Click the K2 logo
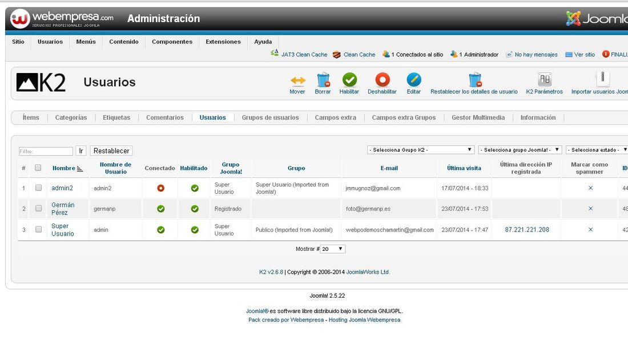The width and height of the screenshot is (628, 349). 41,83
